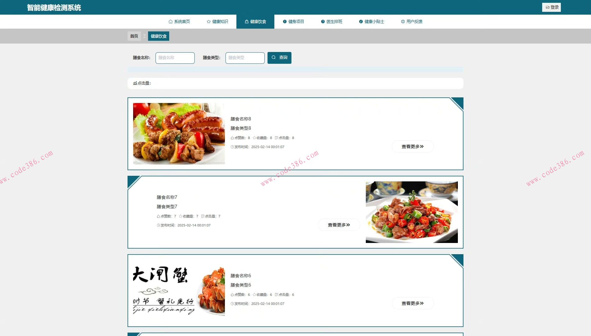Click the clock icon beside 发布时间 on 膳食名称8

pyautogui.click(x=232, y=147)
